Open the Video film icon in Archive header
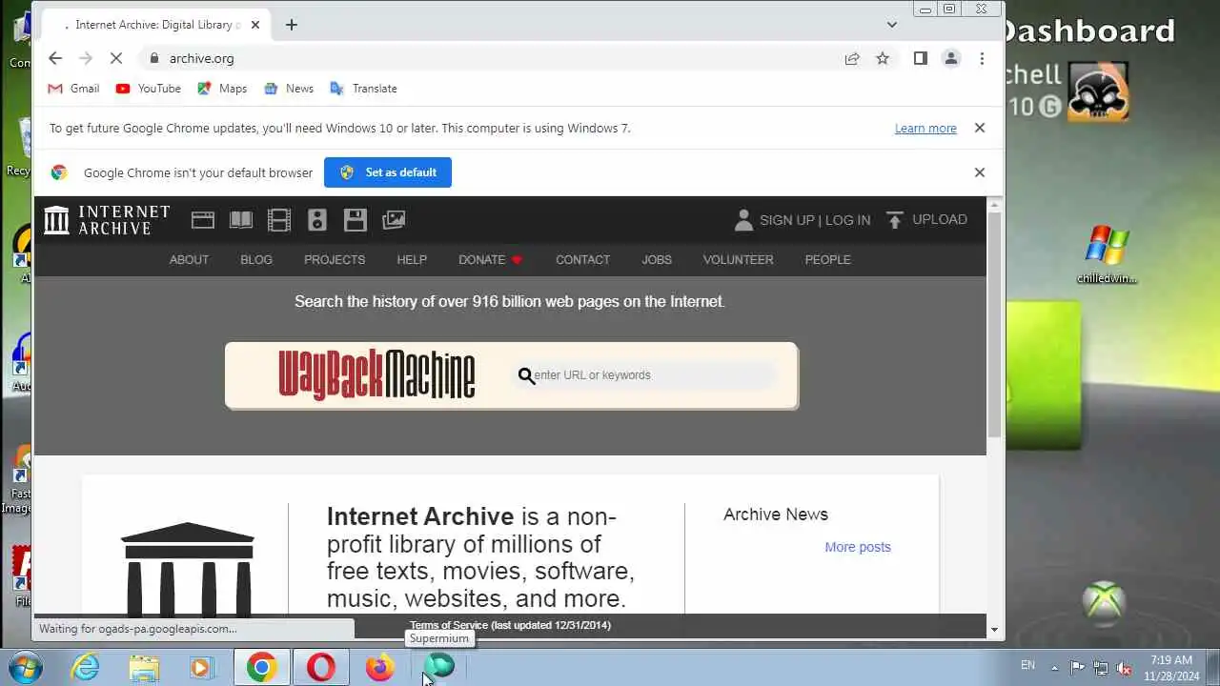1220x686 pixels. point(279,220)
